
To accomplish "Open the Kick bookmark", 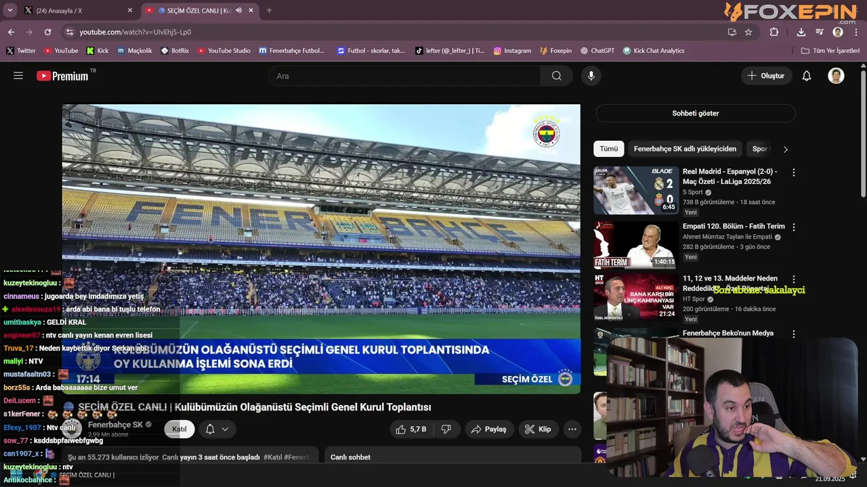I will coord(98,51).
